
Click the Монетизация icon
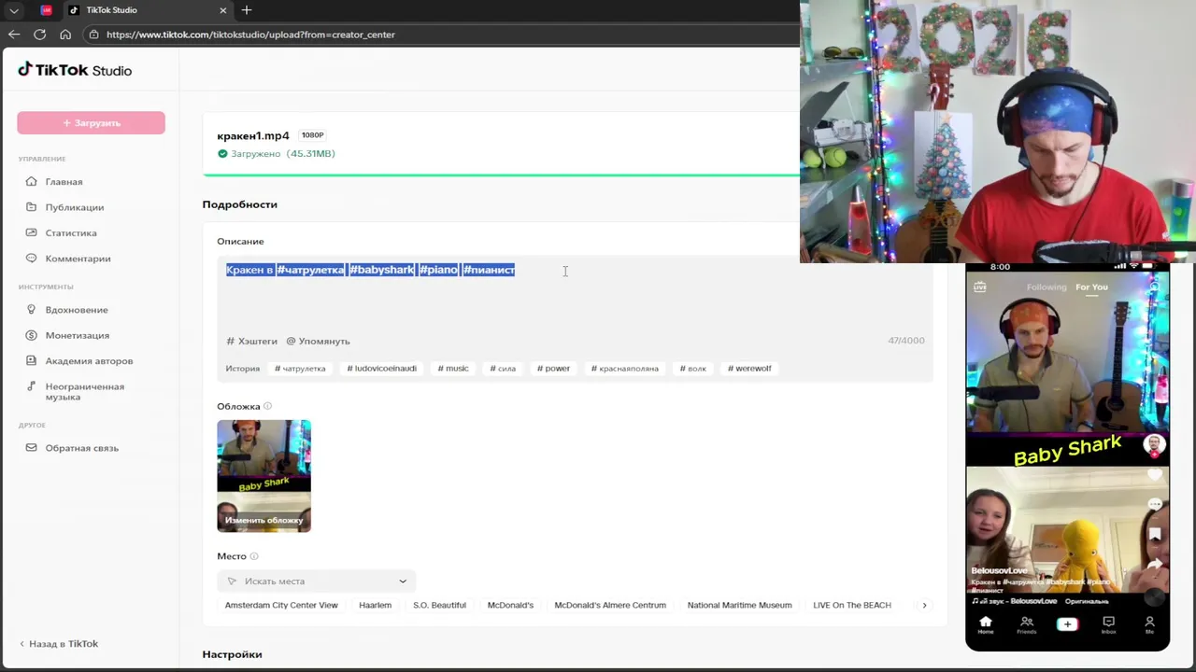[32, 335]
